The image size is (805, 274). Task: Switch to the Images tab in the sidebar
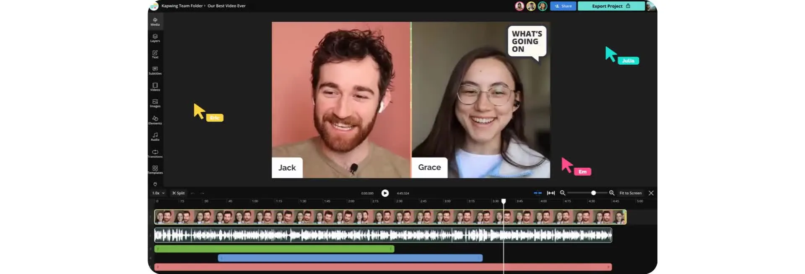[155, 103]
